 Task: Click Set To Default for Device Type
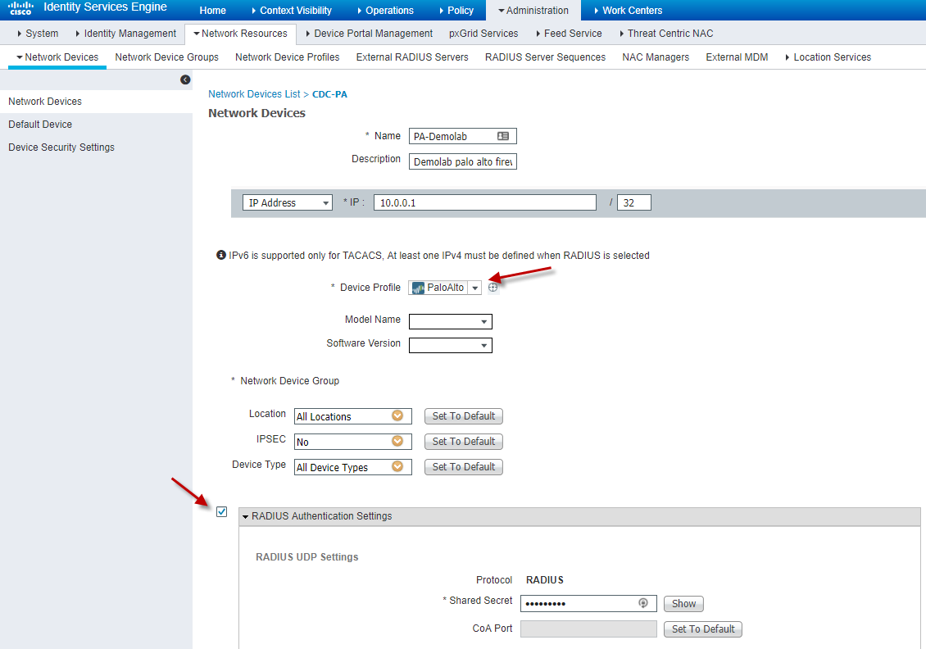pyautogui.click(x=464, y=467)
